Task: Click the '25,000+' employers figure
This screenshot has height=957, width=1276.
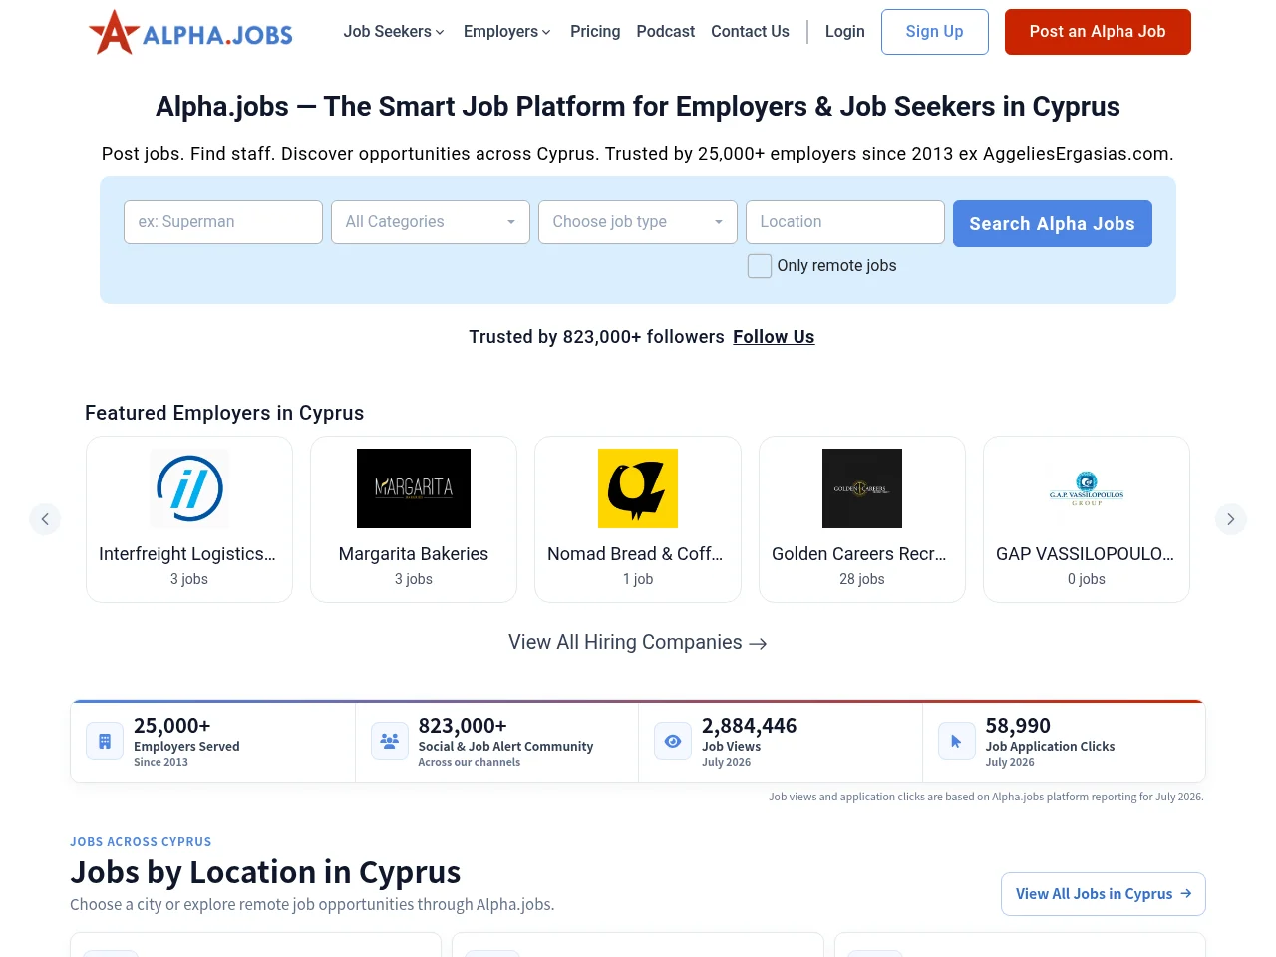Action: point(172,726)
